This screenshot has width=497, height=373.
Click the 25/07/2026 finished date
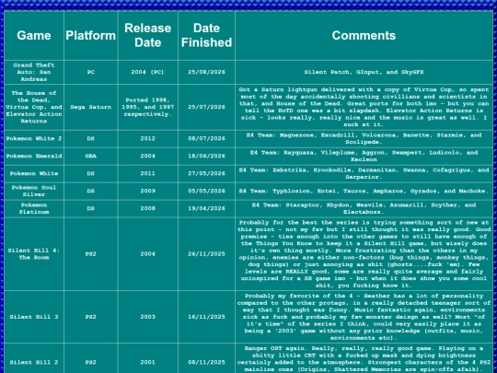click(x=206, y=107)
